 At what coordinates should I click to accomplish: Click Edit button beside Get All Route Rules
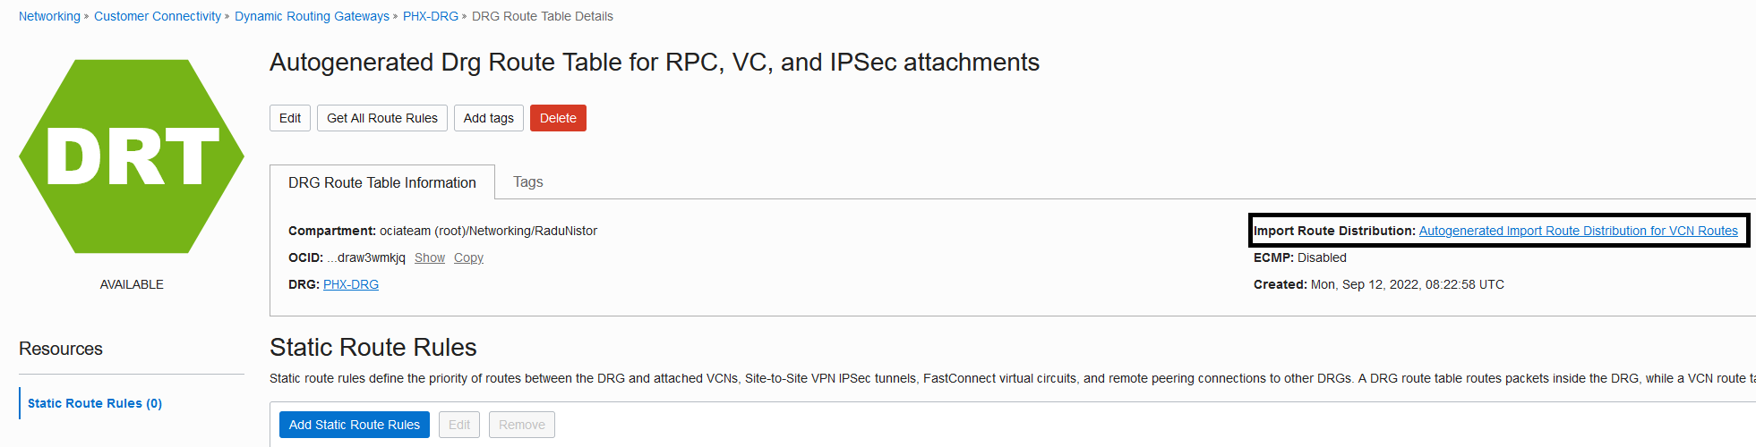point(290,118)
